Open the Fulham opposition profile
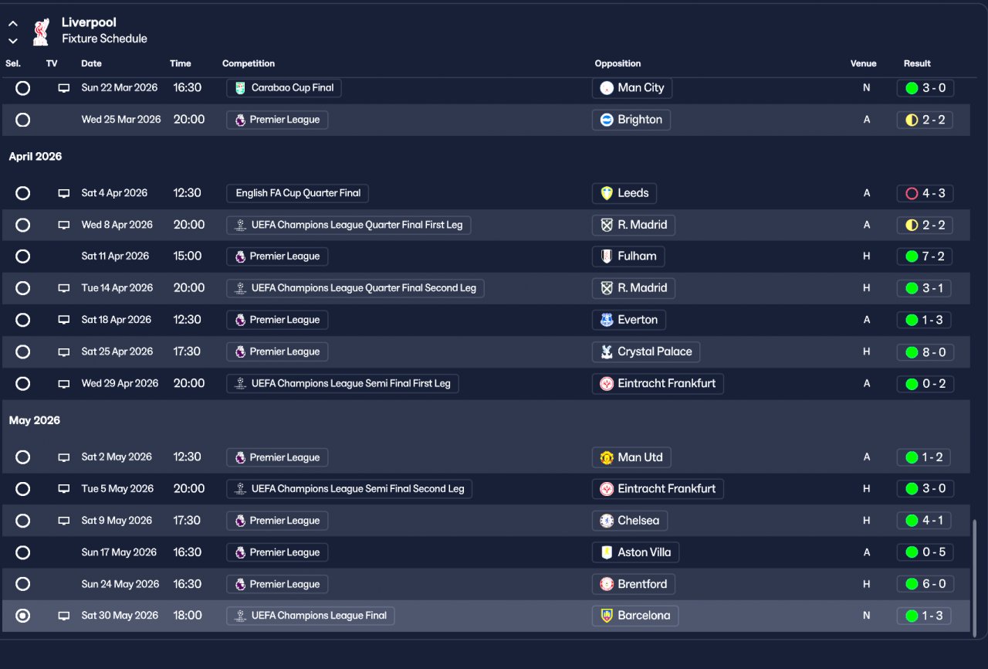Image resolution: width=988 pixels, height=669 pixels. 628,256
